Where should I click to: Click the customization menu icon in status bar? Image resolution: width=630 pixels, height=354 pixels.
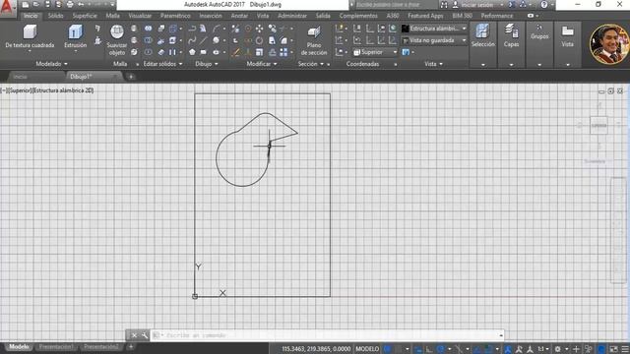pos(626,349)
